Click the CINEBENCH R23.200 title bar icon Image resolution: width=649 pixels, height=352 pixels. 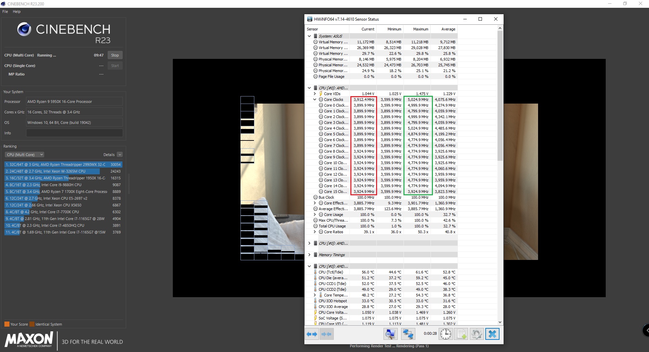3,4
